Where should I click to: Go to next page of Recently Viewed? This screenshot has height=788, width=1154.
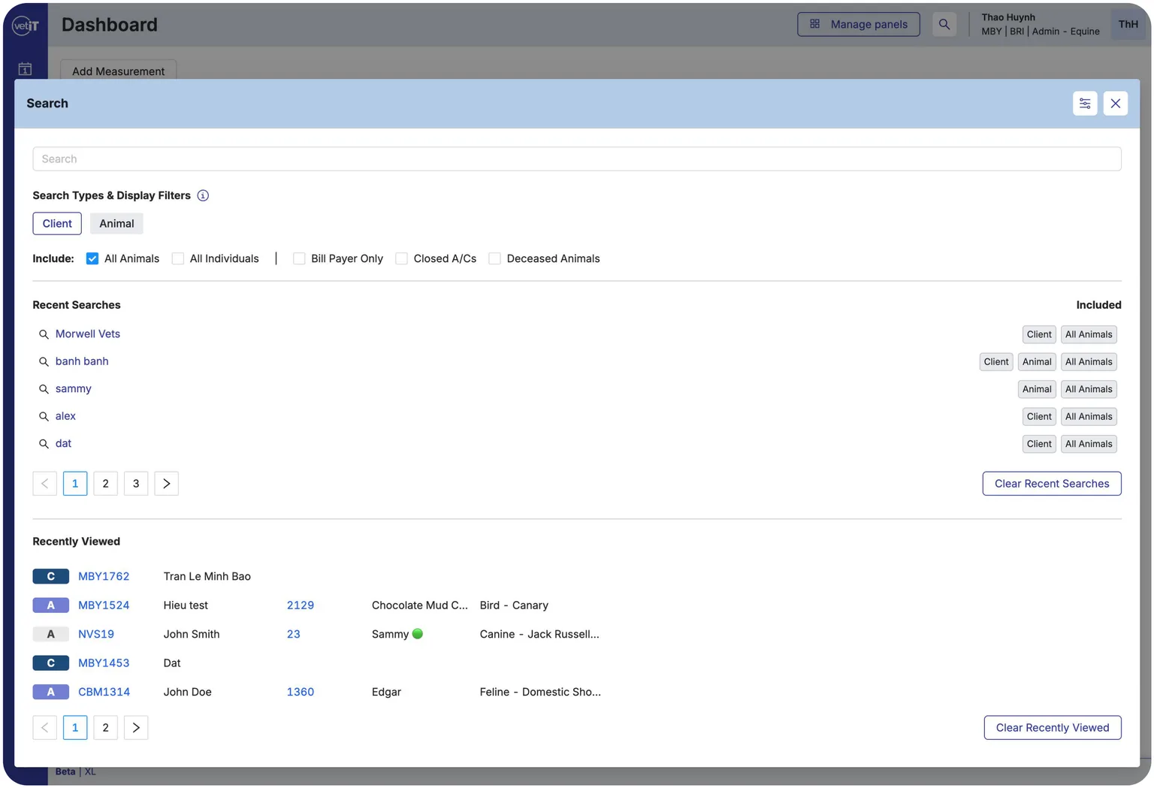click(136, 728)
